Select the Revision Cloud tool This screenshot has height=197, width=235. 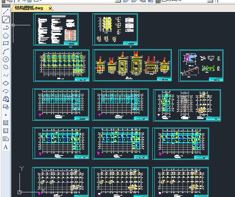click(x=6, y=67)
